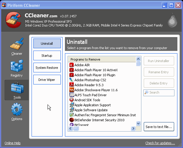Select AuthenTec Fingerprint Sensor Minimum Inst entry
This screenshot has width=183, height=148.
pos(105,115)
